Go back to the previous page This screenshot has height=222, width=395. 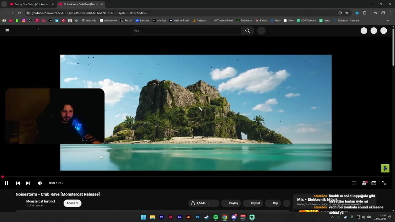(4, 13)
